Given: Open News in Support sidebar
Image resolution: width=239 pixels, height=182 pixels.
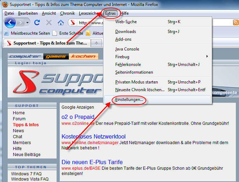Looking at the screenshot, I should (x=19, y=131).
